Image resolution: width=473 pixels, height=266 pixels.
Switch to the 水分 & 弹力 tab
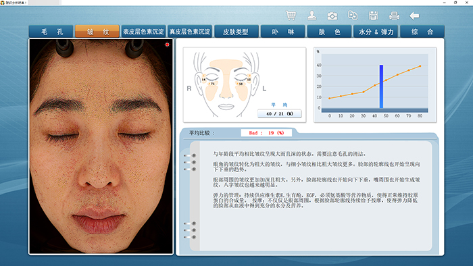tap(376, 32)
